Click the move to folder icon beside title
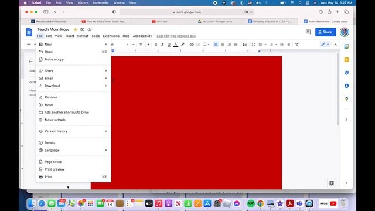This screenshot has height=211, width=375. point(82,30)
